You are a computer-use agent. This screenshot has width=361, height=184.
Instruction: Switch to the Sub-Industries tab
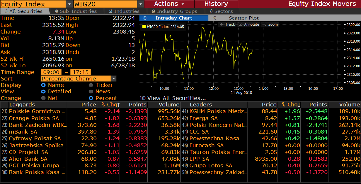(x=76, y=11)
